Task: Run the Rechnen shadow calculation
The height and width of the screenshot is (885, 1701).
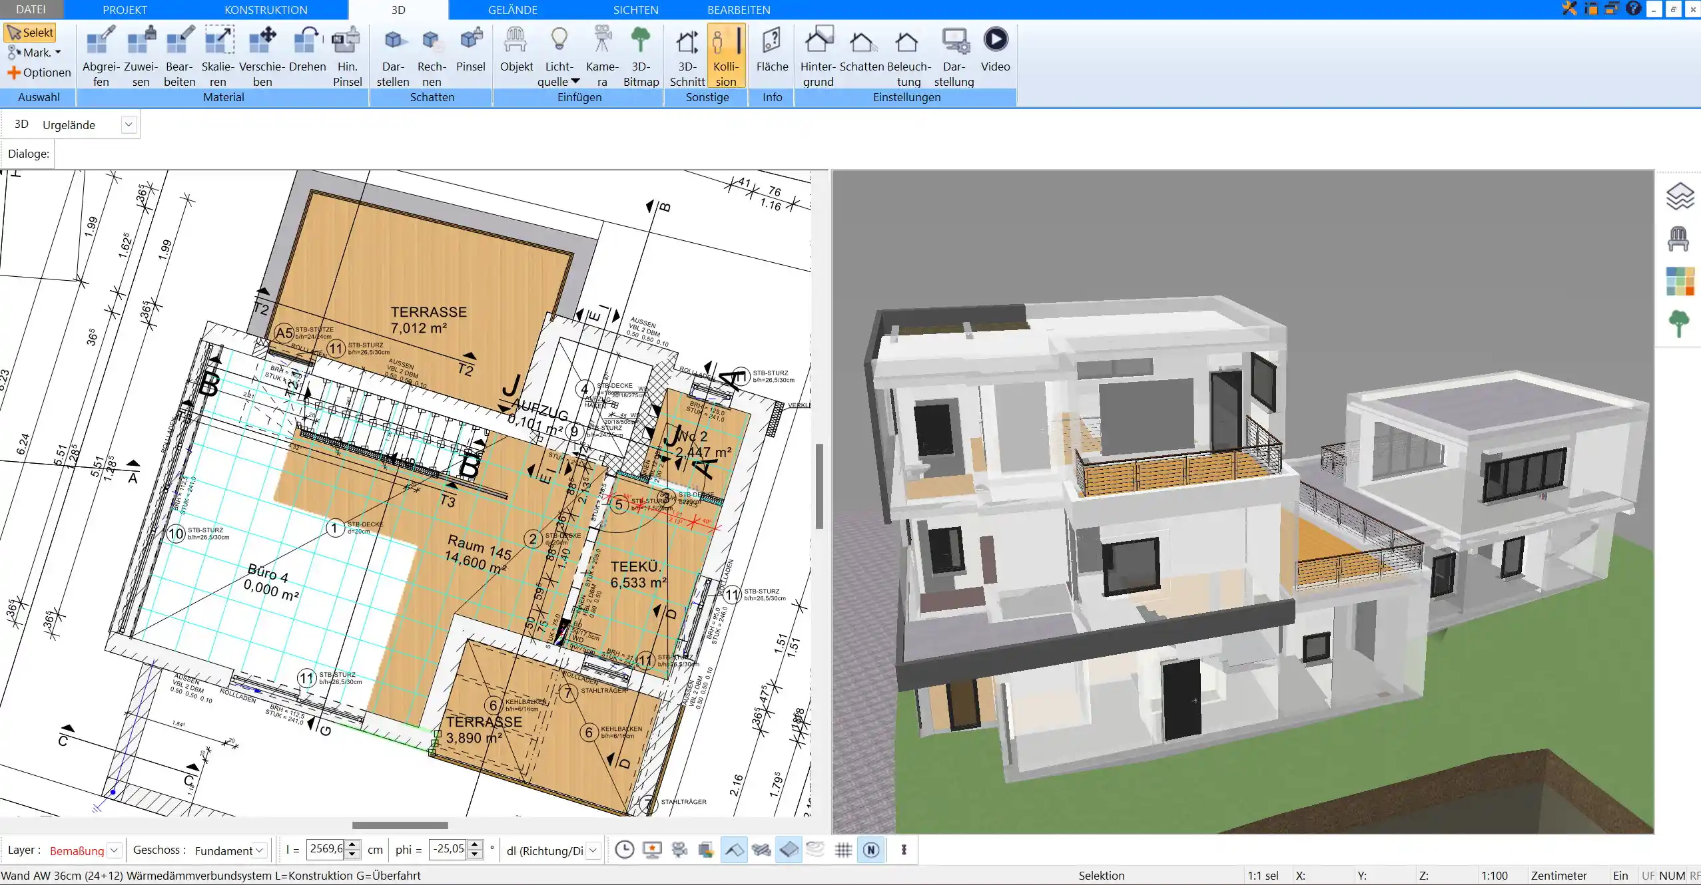Action: [432, 56]
